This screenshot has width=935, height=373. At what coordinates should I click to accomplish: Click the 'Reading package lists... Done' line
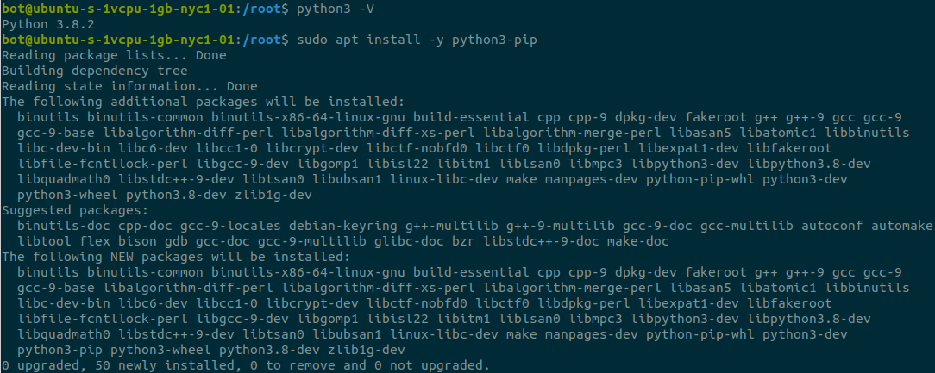click(x=115, y=55)
